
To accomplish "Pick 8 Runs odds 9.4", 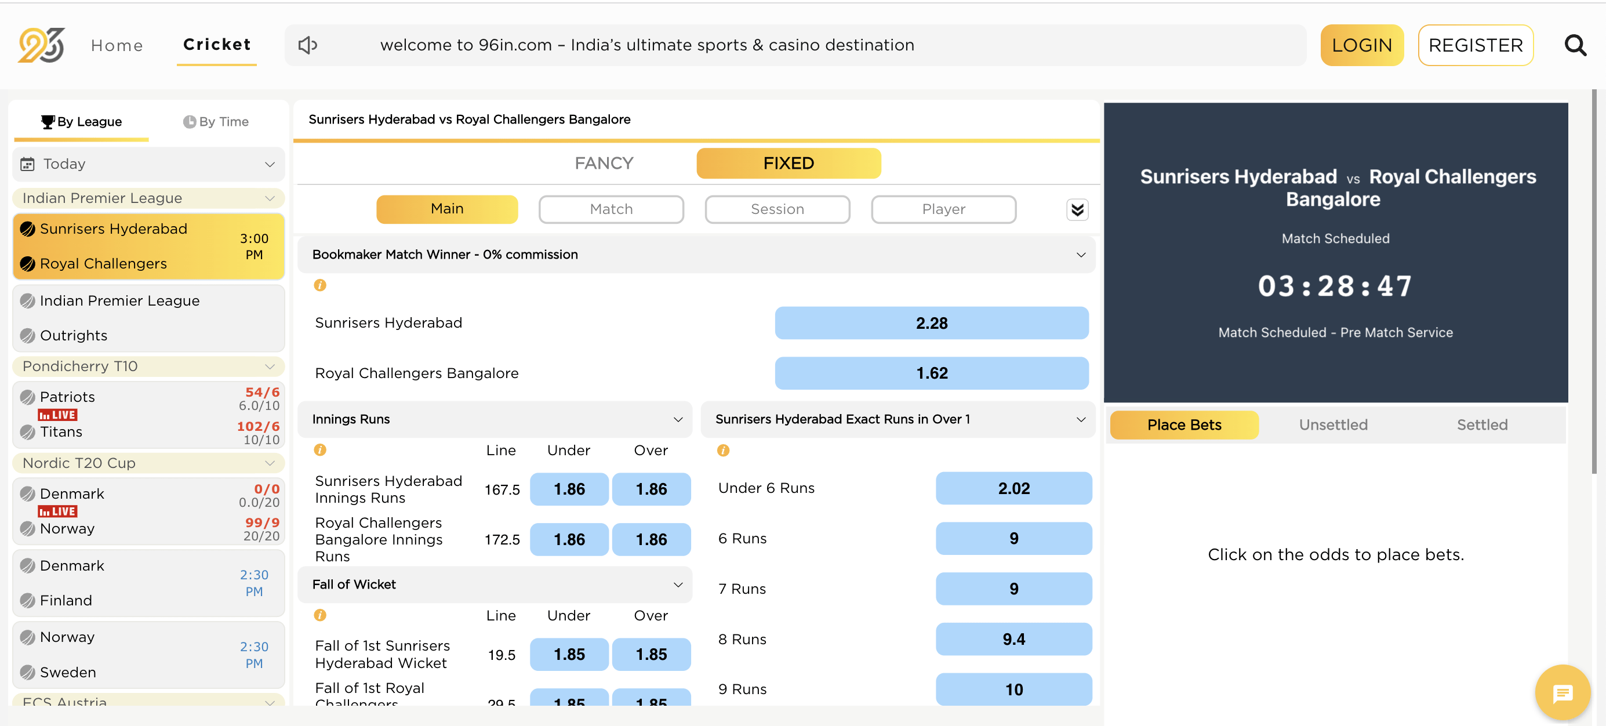I will [x=1013, y=639].
